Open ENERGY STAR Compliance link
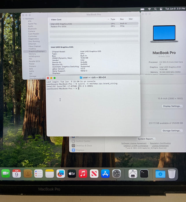186x202 pixels. click(x=136, y=146)
